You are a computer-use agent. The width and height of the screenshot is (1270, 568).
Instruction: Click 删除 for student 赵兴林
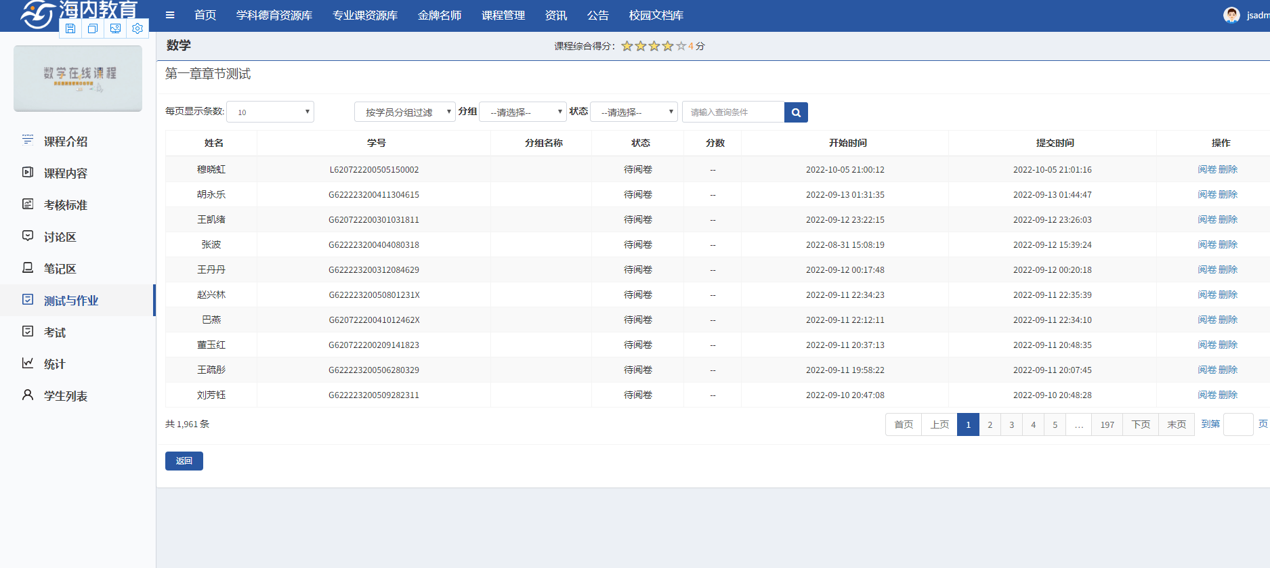coord(1228,294)
